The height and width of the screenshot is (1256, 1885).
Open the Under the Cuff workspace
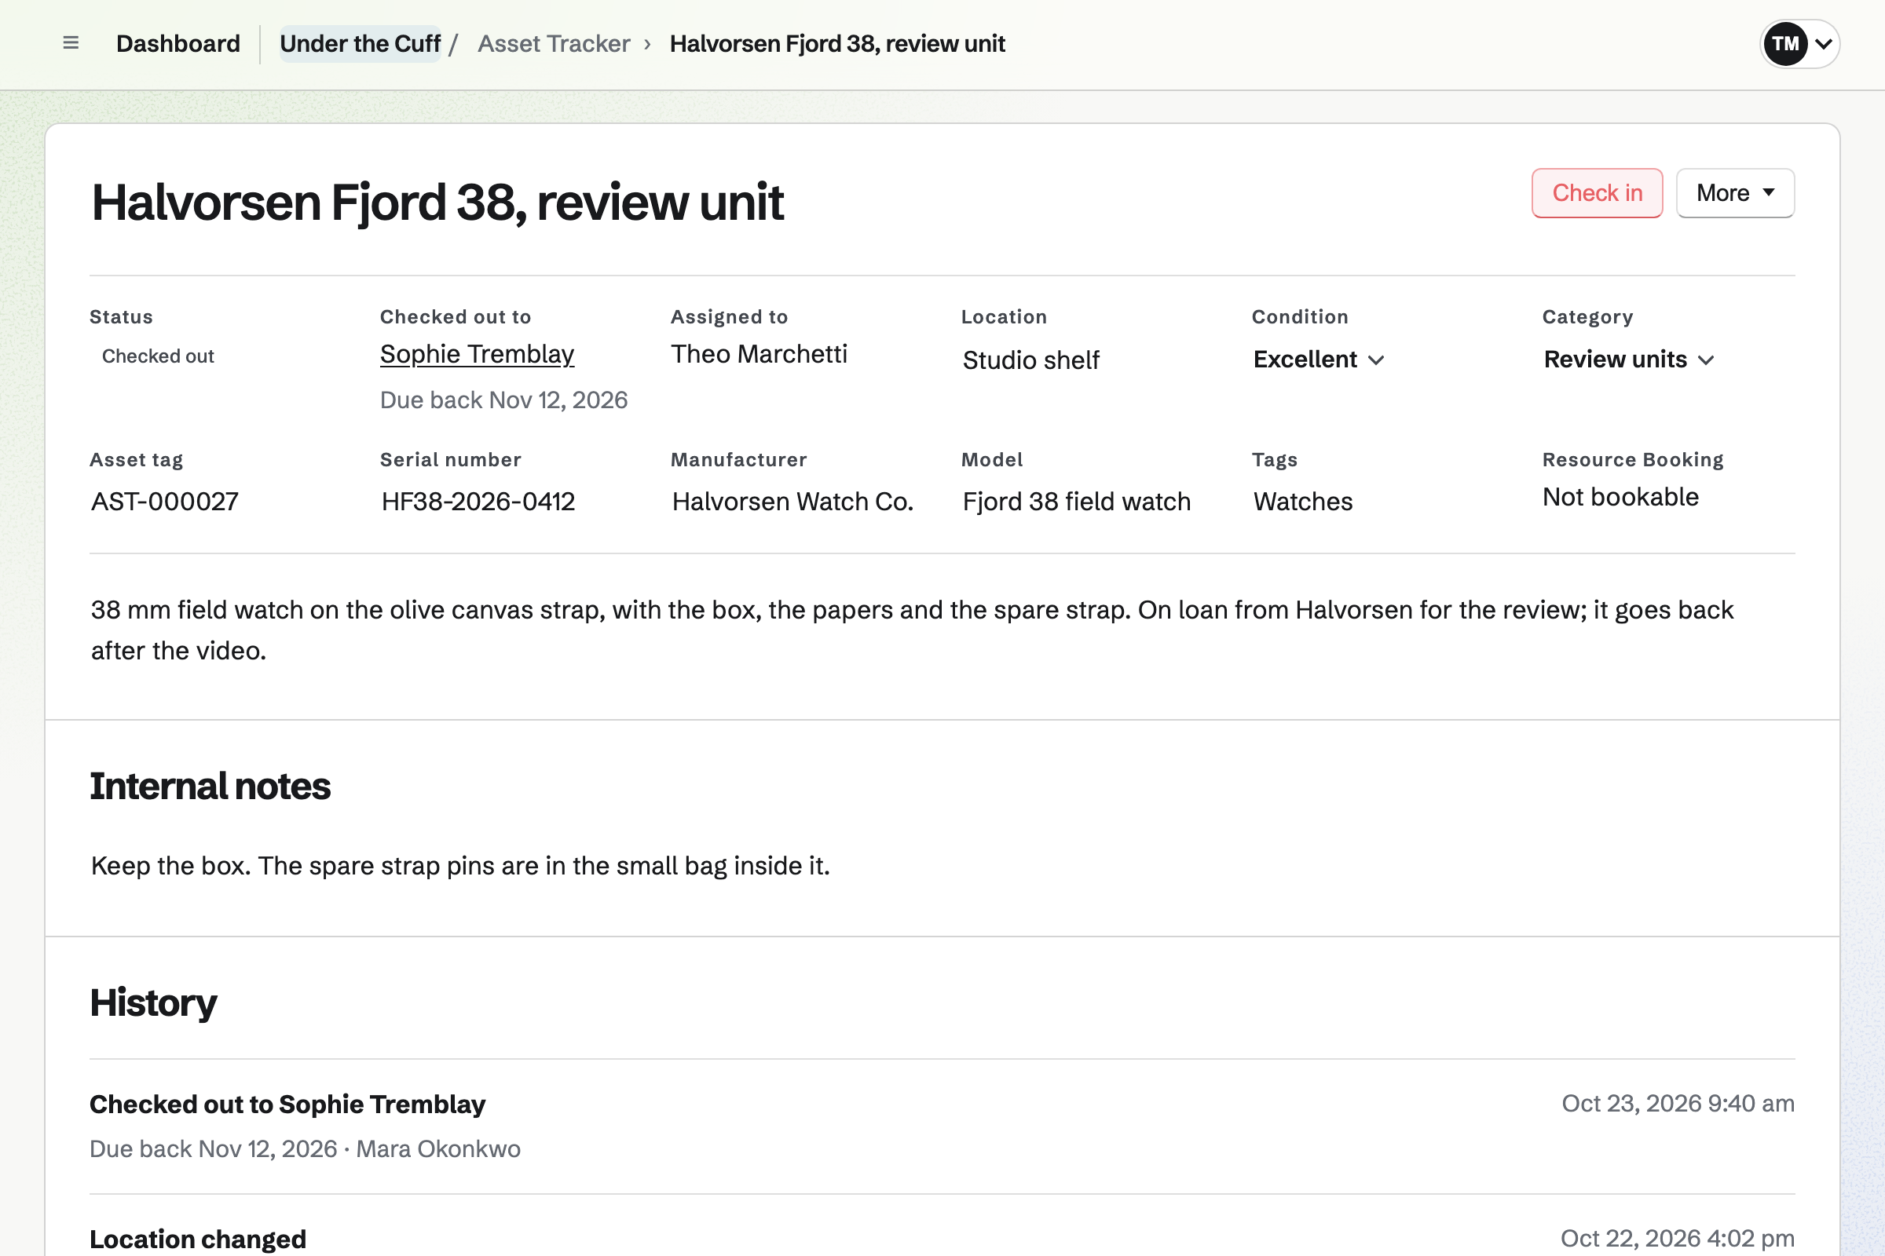point(360,43)
